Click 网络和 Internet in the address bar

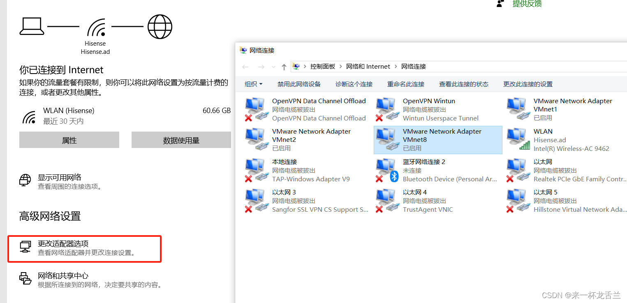pos(368,67)
